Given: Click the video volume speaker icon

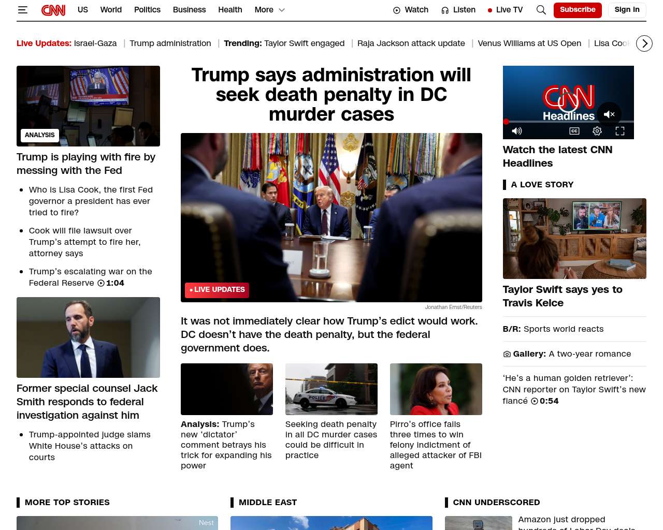Looking at the screenshot, I should [517, 131].
